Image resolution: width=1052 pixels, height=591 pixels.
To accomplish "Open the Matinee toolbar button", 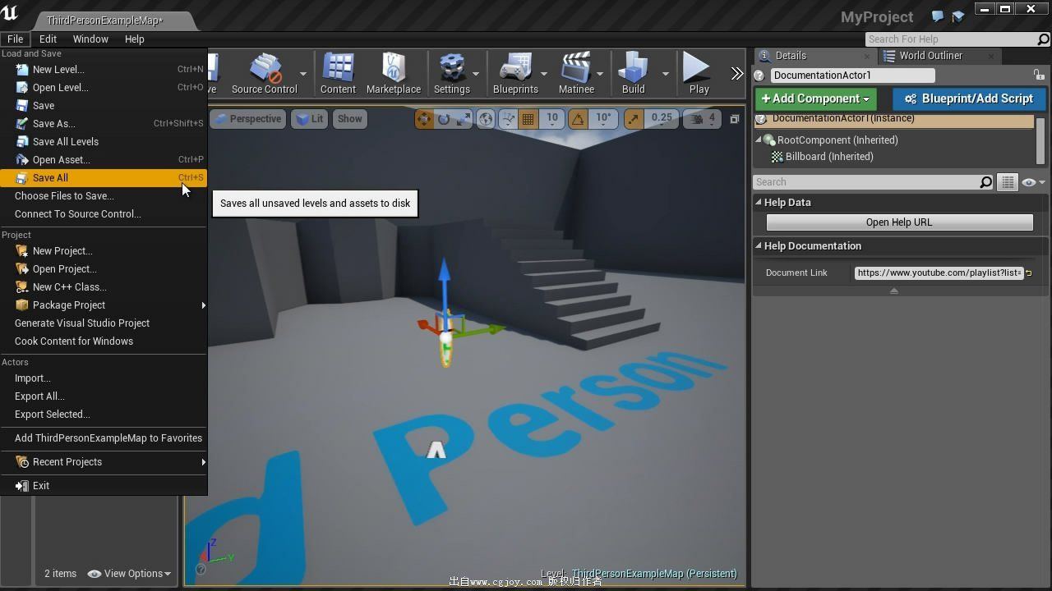I will [576, 74].
